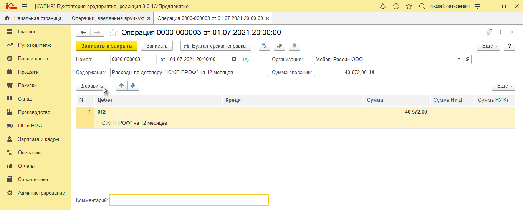
Task: Click the Сумма операции field
Action: [x=341, y=72]
